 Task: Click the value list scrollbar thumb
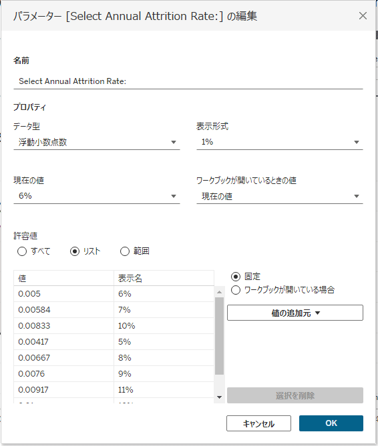tap(219, 336)
